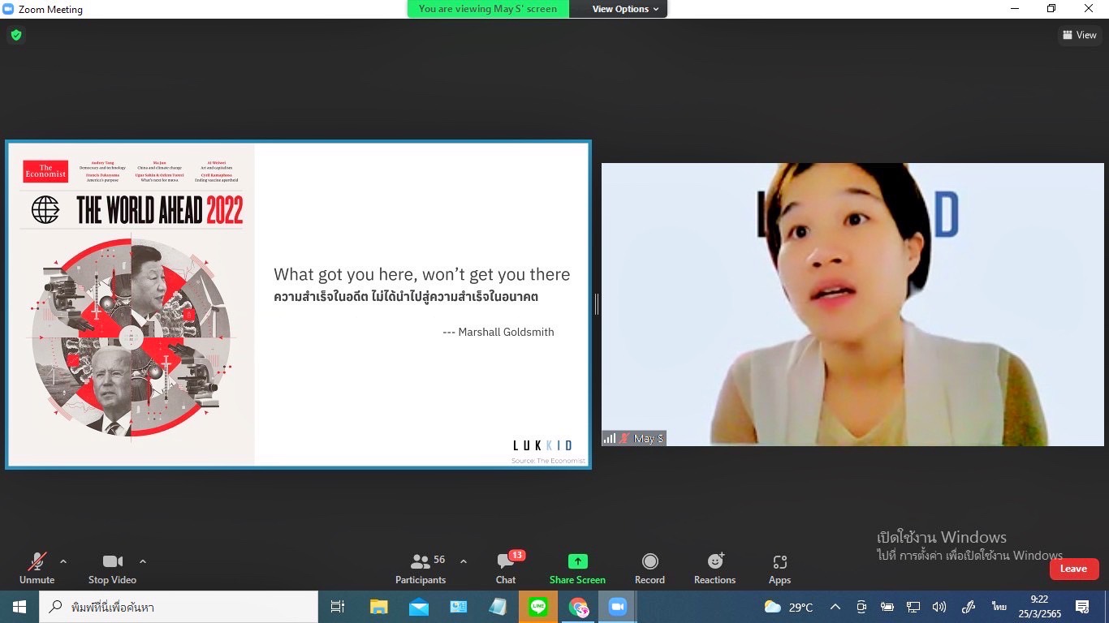Stop the camera video
This screenshot has width=1109, height=623.
[x=112, y=568]
